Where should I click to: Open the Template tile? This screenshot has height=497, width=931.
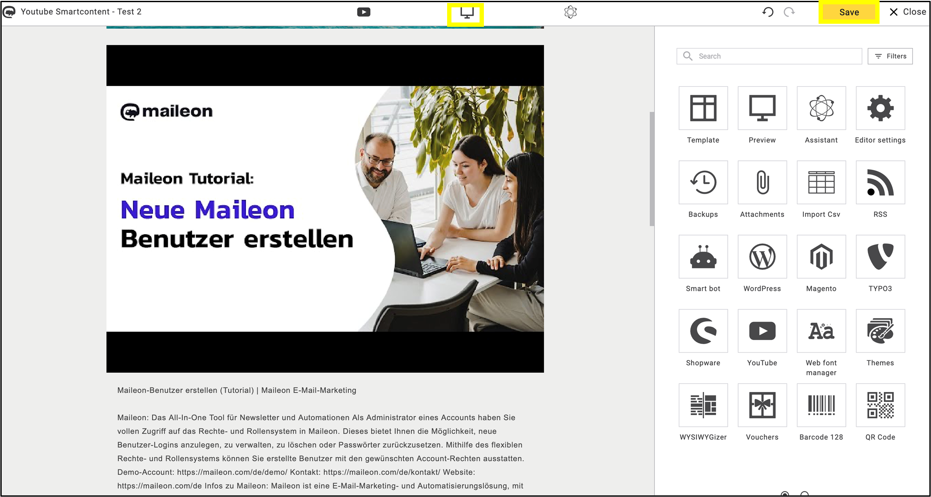click(x=703, y=108)
